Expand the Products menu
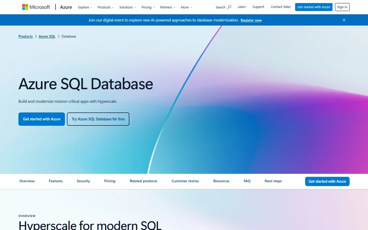368x230 pixels. coord(106,7)
